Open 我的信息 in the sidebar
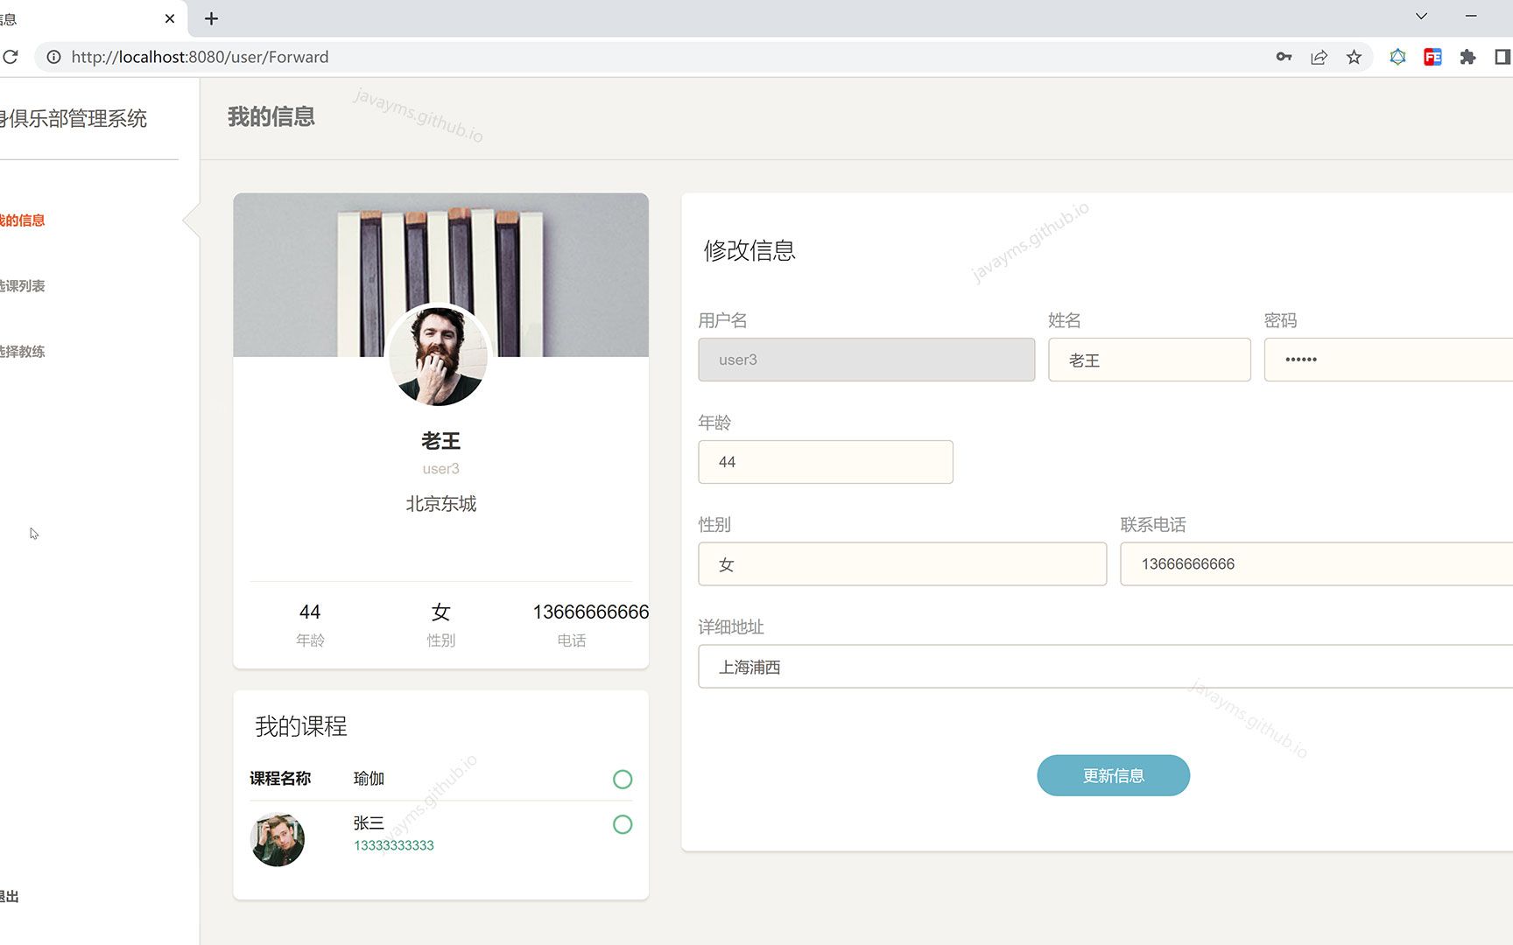 click(23, 220)
